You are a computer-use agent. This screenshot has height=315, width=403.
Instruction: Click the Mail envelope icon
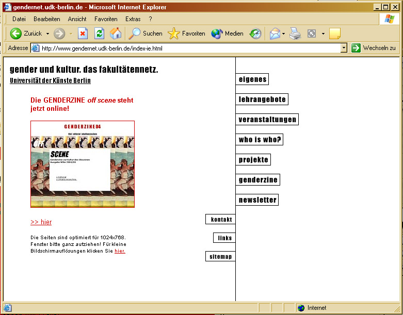[275, 34]
